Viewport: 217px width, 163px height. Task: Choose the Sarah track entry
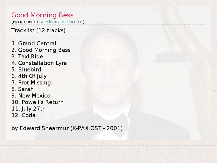coord(23,89)
